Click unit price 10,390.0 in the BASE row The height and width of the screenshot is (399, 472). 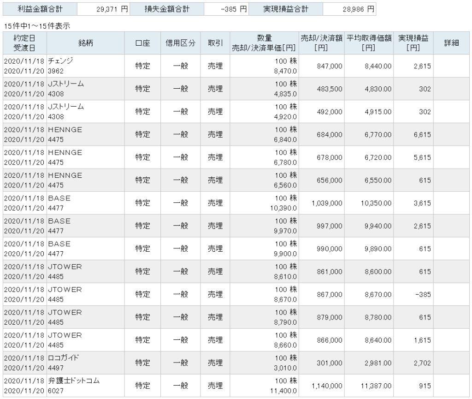(283, 208)
